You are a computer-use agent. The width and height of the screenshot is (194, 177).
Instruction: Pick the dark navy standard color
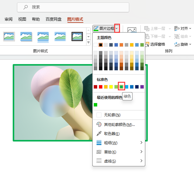click(x=137, y=87)
